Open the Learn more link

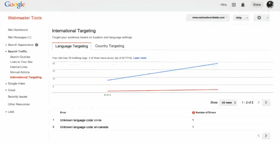point(140,58)
